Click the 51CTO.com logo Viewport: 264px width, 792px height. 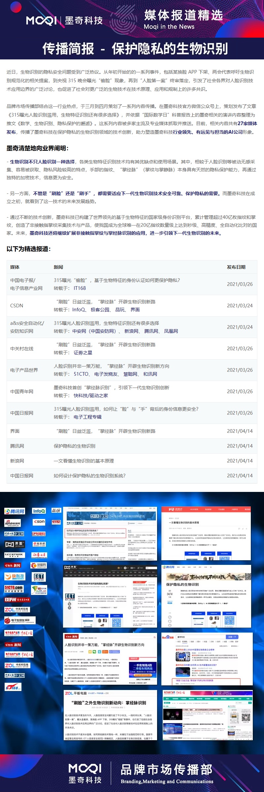coord(14,589)
